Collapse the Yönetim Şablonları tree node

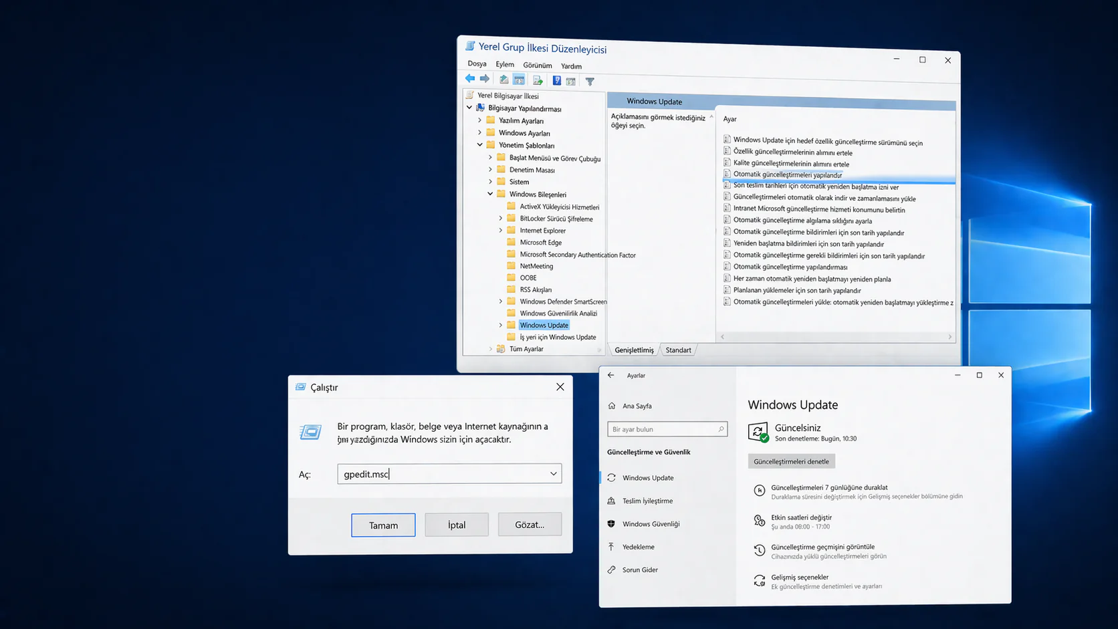pyautogui.click(x=479, y=145)
